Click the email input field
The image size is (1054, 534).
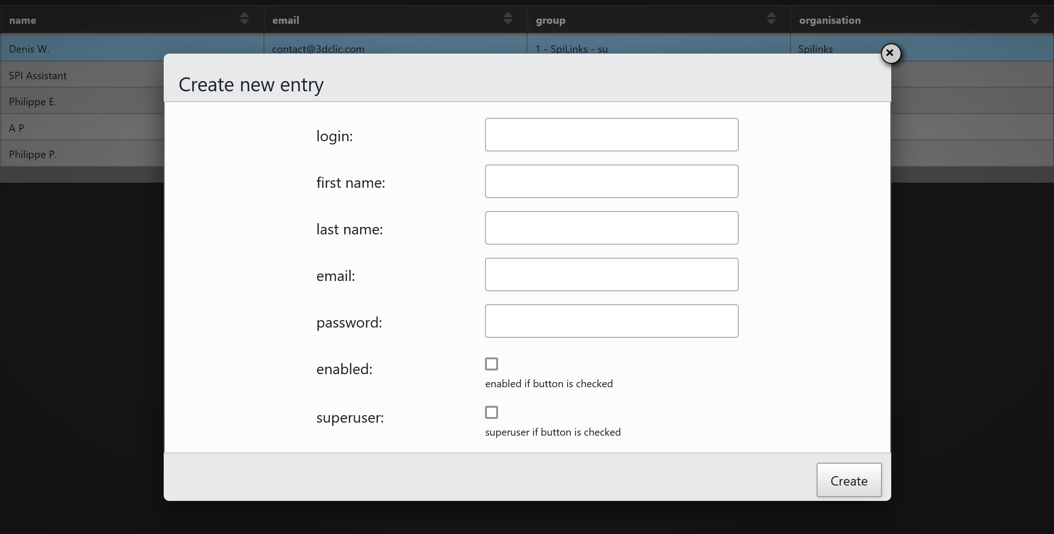click(611, 274)
